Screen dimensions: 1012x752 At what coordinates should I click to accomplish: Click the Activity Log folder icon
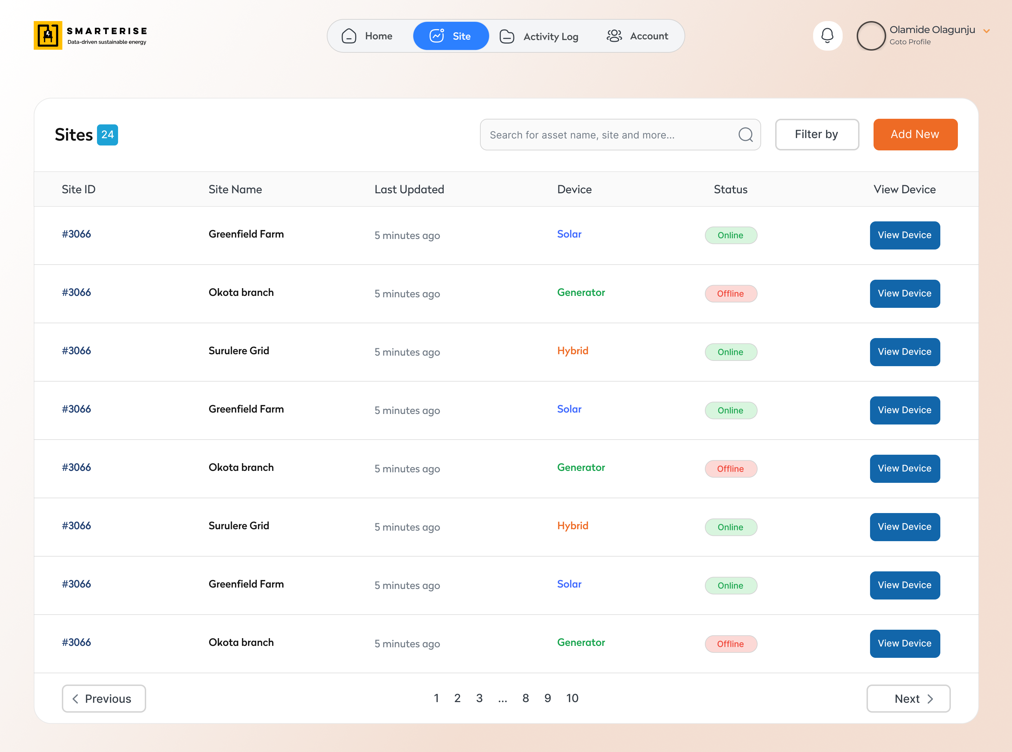click(507, 36)
